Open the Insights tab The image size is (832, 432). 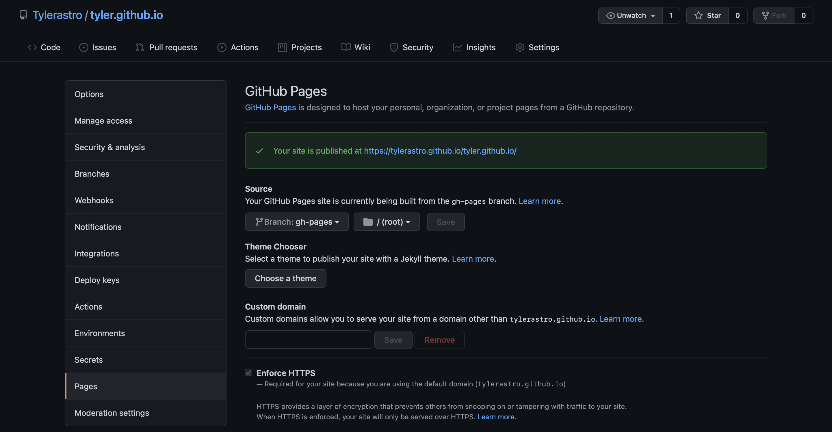[x=474, y=47]
